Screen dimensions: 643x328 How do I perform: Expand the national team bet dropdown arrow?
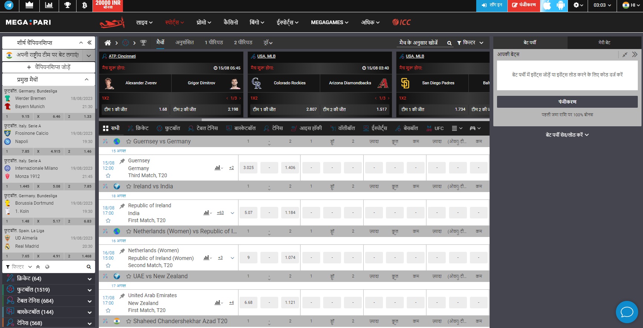(x=88, y=55)
